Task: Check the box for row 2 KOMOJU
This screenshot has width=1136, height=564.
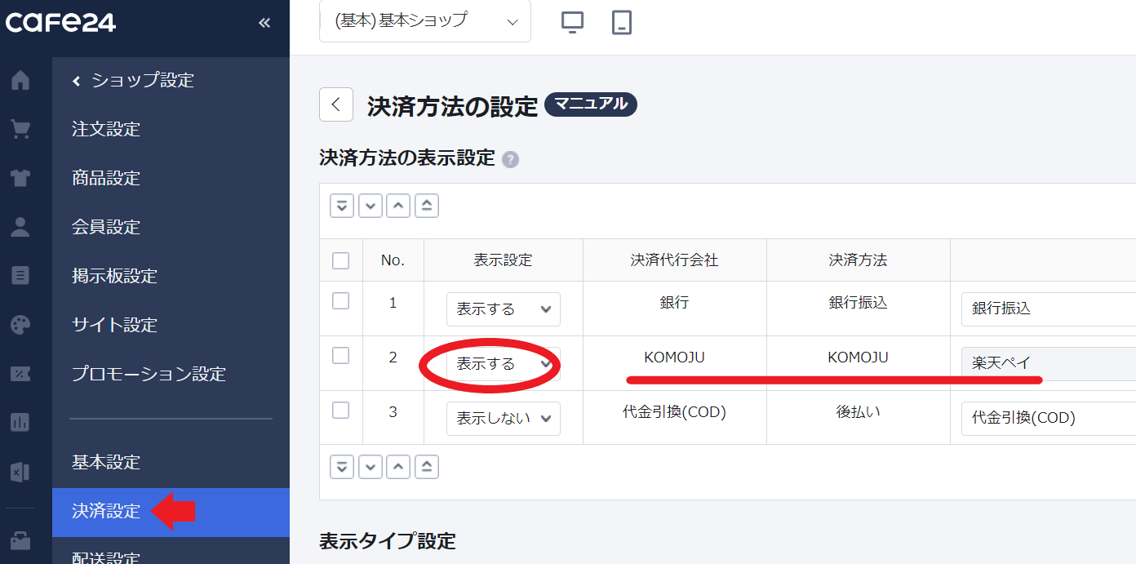Action: [341, 356]
